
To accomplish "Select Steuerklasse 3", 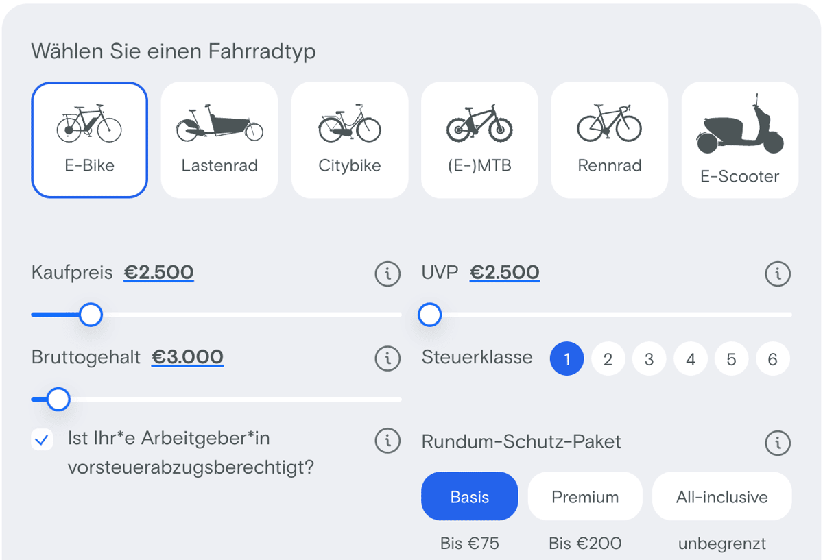I will (x=649, y=359).
